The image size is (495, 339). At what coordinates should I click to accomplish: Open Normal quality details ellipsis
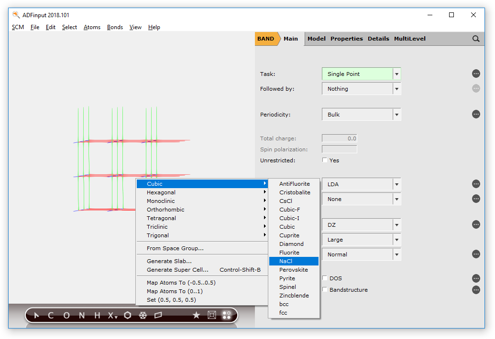tap(476, 254)
